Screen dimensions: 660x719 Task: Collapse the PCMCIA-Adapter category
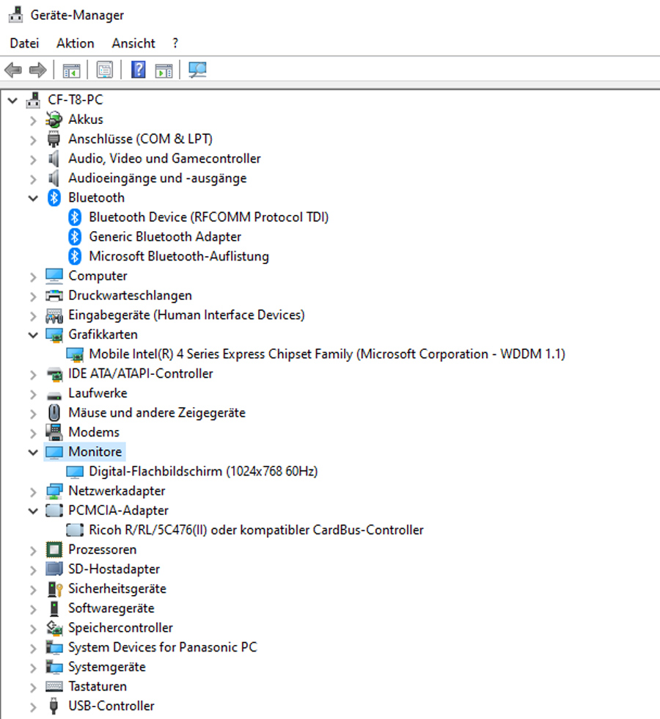[33, 511]
